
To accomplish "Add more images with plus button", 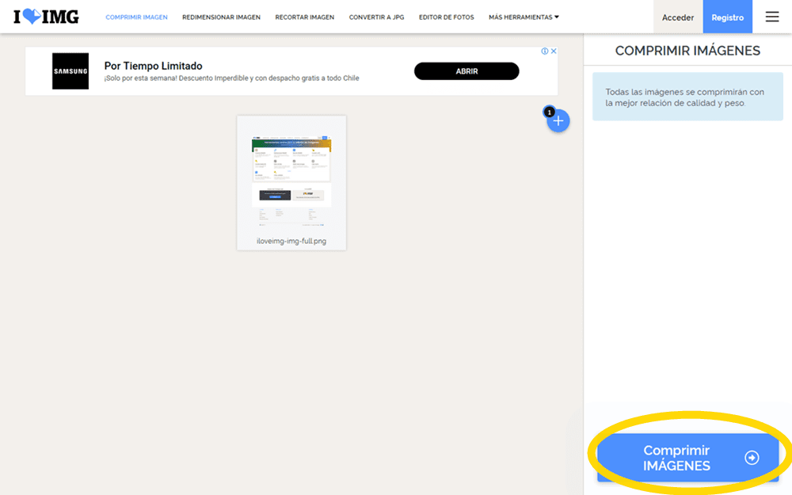I will tap(558, 121).
